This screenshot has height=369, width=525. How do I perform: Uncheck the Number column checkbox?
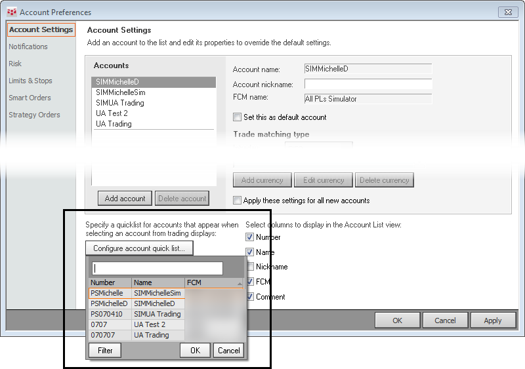click(x=249, y=237)
